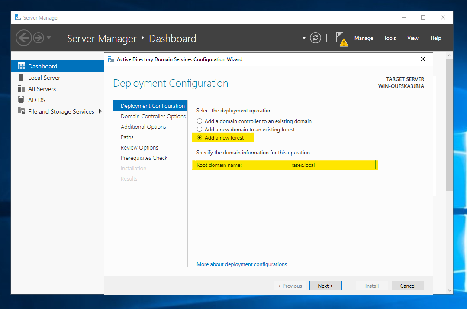Go to Prerequisites Check step
Screen dimensions: 467x309
[144, 158]
